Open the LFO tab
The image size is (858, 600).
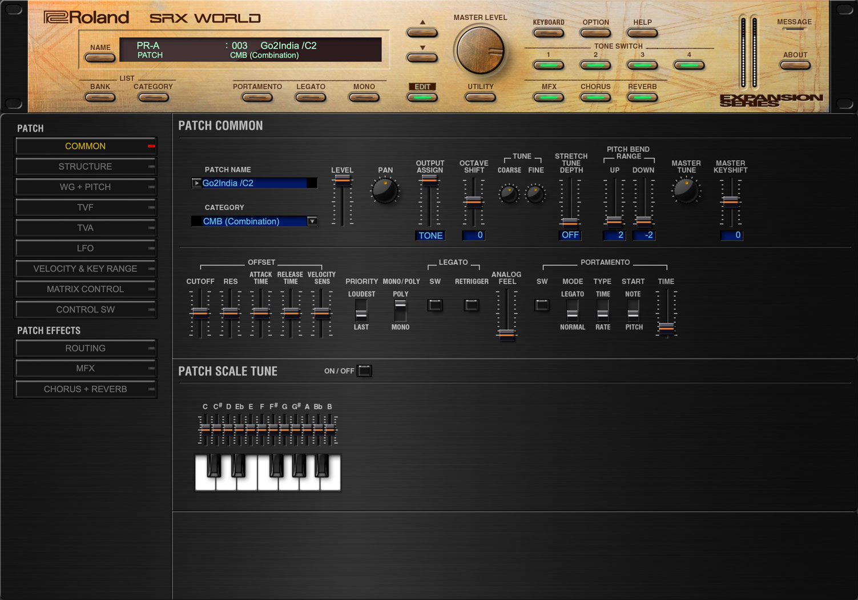pos(86,249)
